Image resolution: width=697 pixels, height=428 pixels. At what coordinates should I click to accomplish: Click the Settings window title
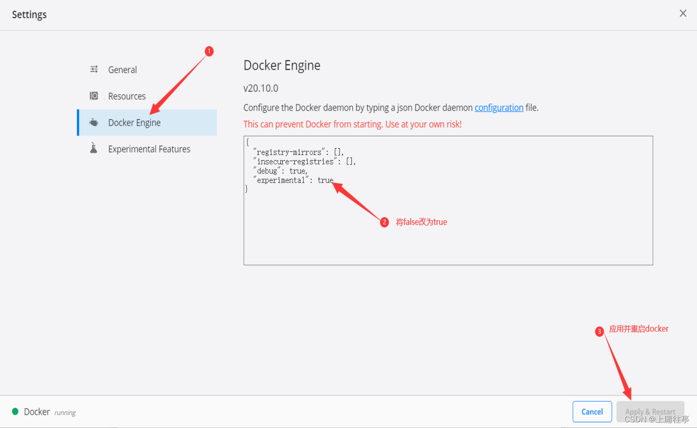[29, 15]
